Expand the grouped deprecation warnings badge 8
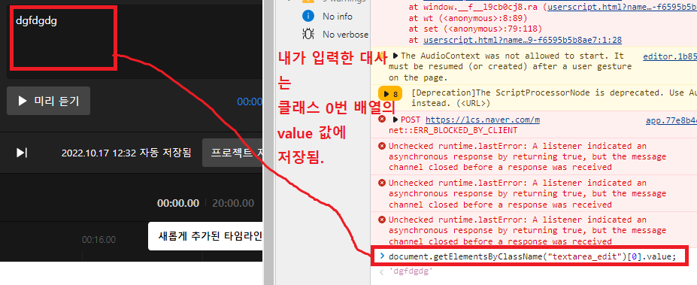 [389, 94]
